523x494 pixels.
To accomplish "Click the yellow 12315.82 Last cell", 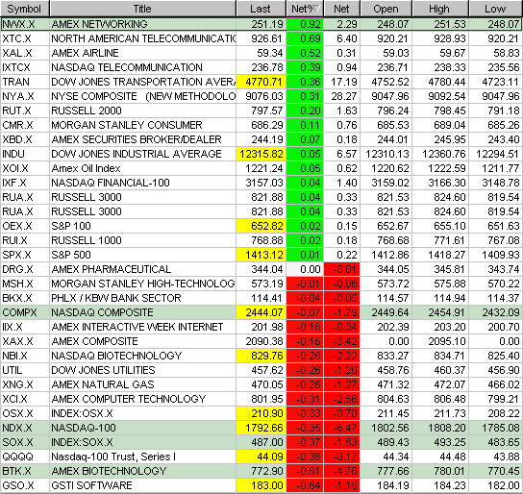I will 261,154.
